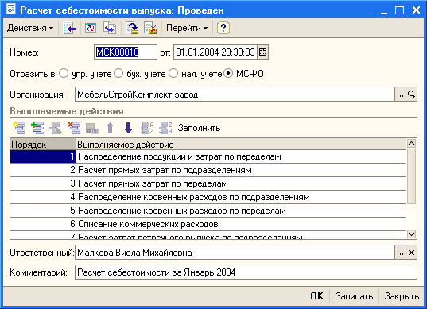Minimize the Расчет себестоимости выпуска window

[x=384, y=10]
